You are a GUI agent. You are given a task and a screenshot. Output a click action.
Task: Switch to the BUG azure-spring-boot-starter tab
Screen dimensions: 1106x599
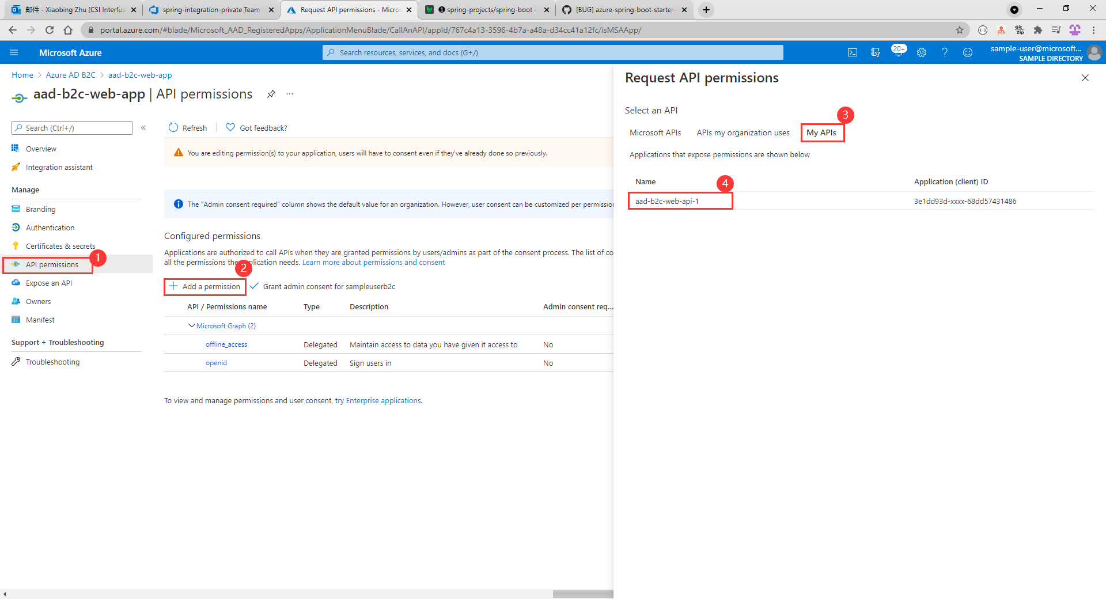pos(625,10)
